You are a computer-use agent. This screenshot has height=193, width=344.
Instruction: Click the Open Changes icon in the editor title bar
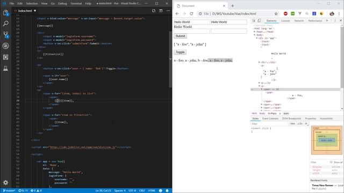[154, 11]
